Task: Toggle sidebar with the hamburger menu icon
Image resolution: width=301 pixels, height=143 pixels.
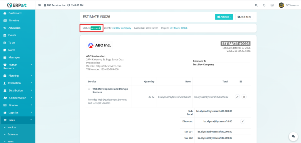Action: coord(39,5)
